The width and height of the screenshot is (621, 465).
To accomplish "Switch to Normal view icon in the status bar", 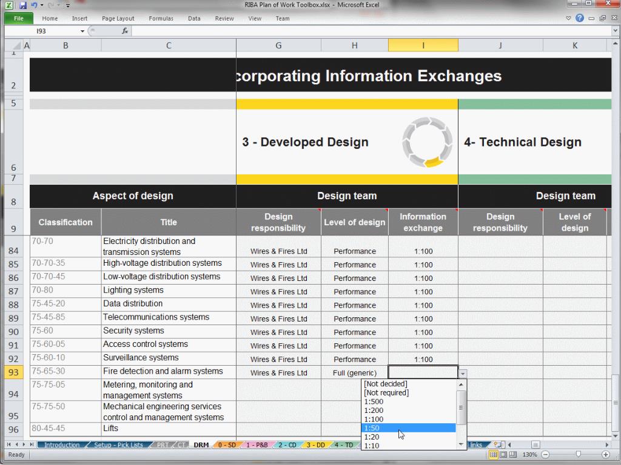I will pyautogui.click(x=493, y=455).
